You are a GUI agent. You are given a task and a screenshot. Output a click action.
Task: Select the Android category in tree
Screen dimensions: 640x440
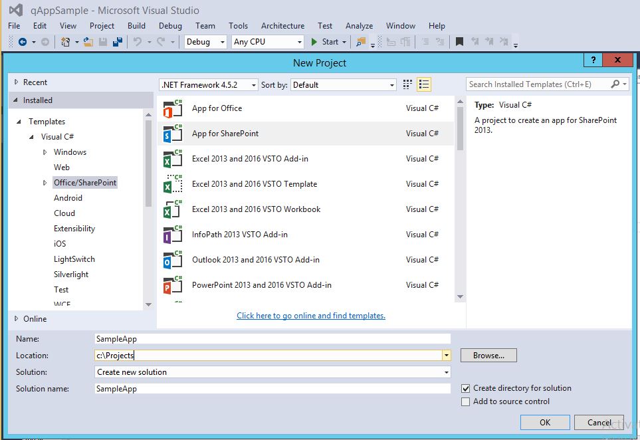tap(68, 198)
